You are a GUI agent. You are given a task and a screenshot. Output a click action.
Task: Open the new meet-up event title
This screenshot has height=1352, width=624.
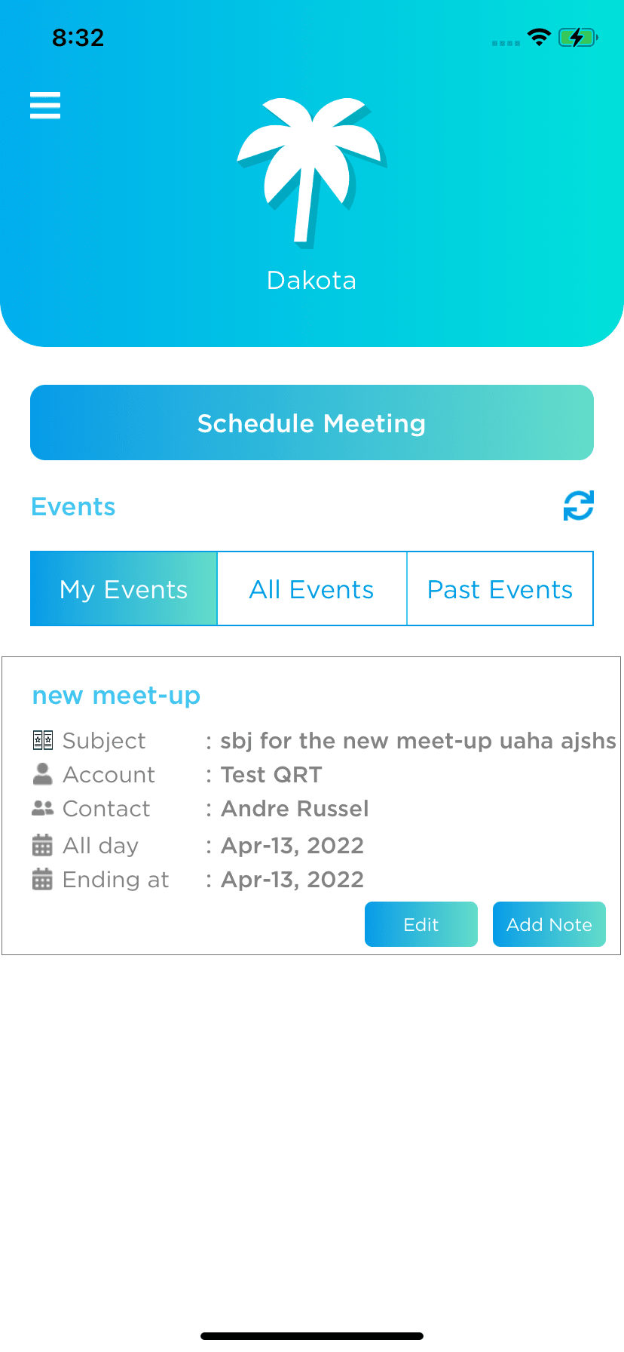click(x=116, y=695)
